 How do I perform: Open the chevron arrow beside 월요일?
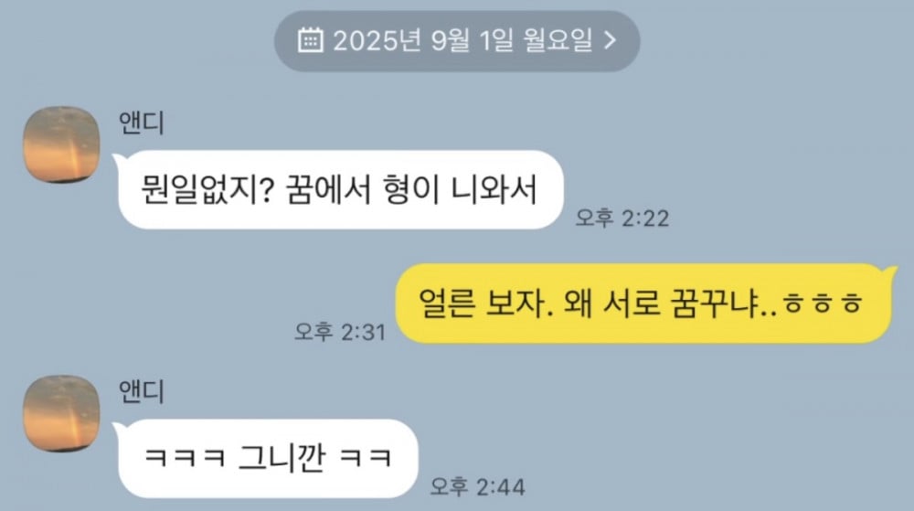pyautogui.click(x=611, y=40)
